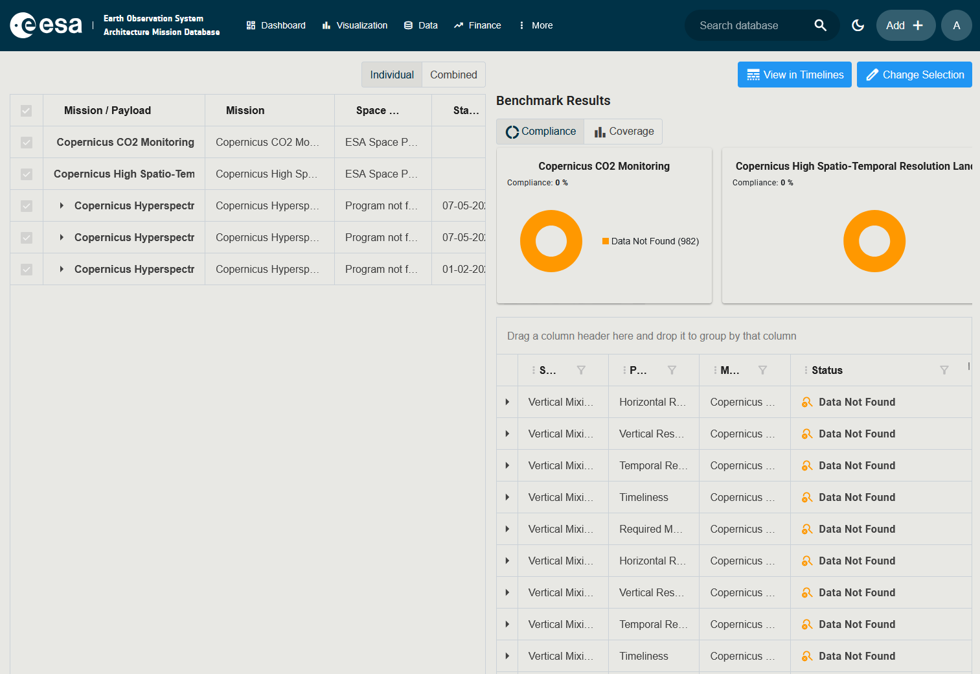Image resolution: width=980 pixels, height=674 pixels.
Task: Click the S... column menu dots
Action: pyautogui.click(x=534, y=370)
